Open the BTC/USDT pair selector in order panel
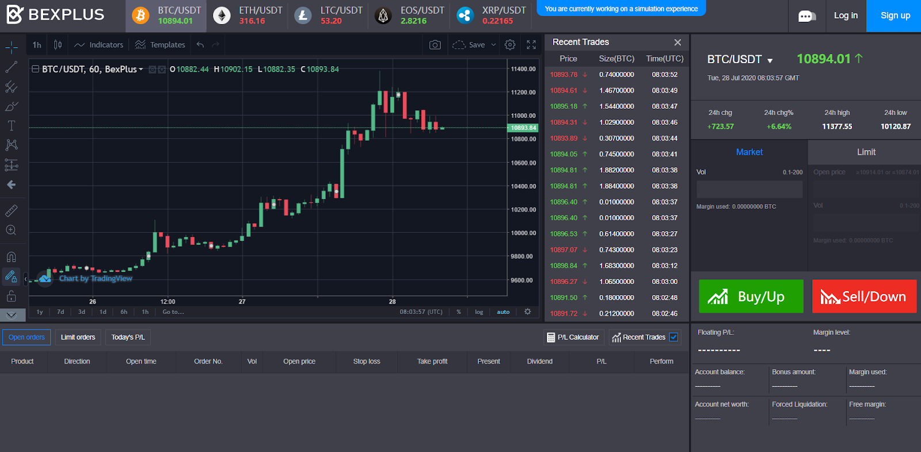 click(x=740, y=60)
